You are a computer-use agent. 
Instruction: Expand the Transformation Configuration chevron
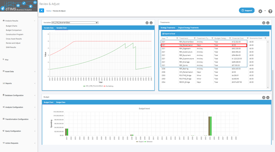(x=35, y=119)
